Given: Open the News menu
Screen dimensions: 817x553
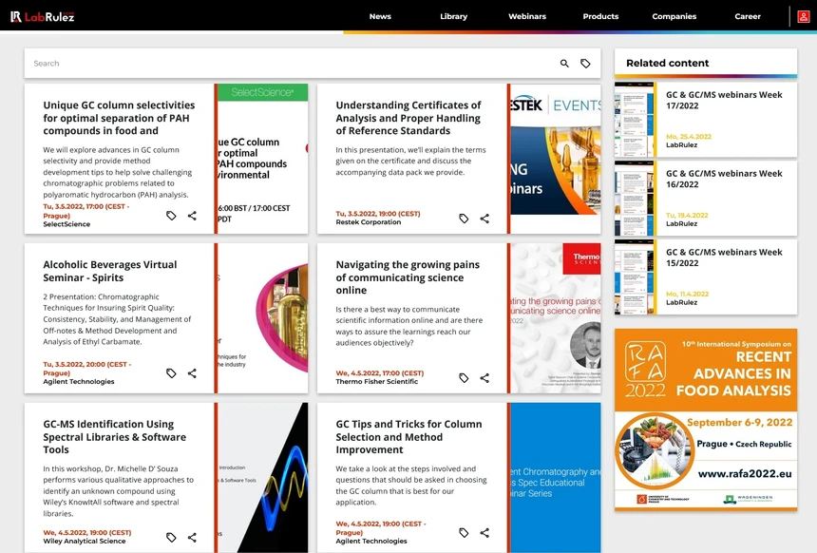Looking at the screenshot, I should coord(380,16).
